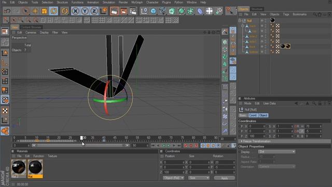Switch to Model mode in left palette
This screenshot has height=187, width=332.
point(5,52)
